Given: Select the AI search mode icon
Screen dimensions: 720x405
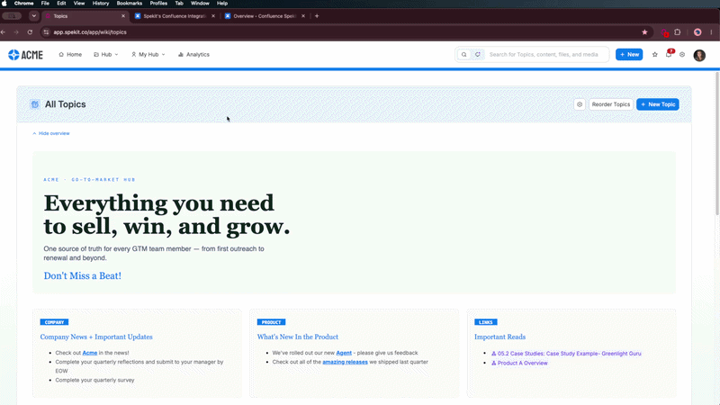Looking at the screenshot, I should (478, 54).
